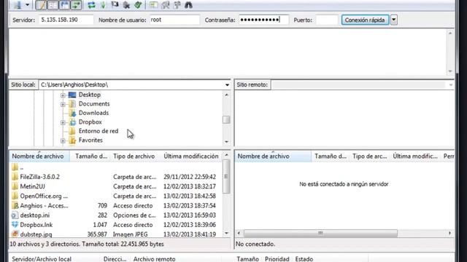Click the local tree scrollbar thumb

[x=226, y=119]
